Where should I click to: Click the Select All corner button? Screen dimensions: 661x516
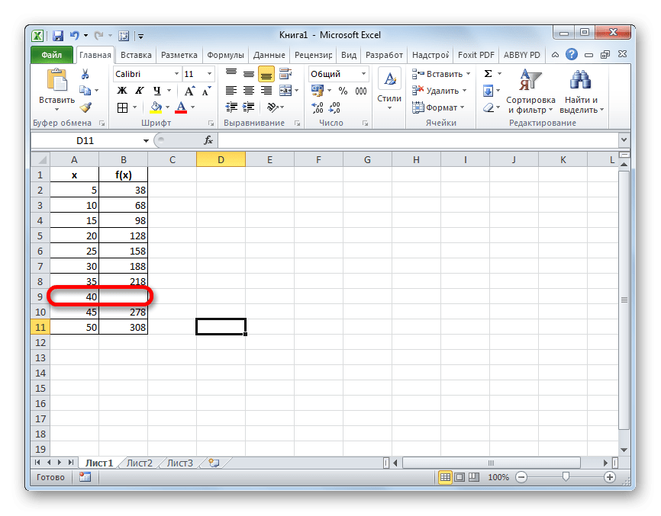click(40, 160)
